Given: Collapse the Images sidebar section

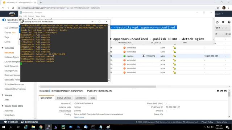Looking at the screenshot, I should pyautogui.click(x=3, y=95).
